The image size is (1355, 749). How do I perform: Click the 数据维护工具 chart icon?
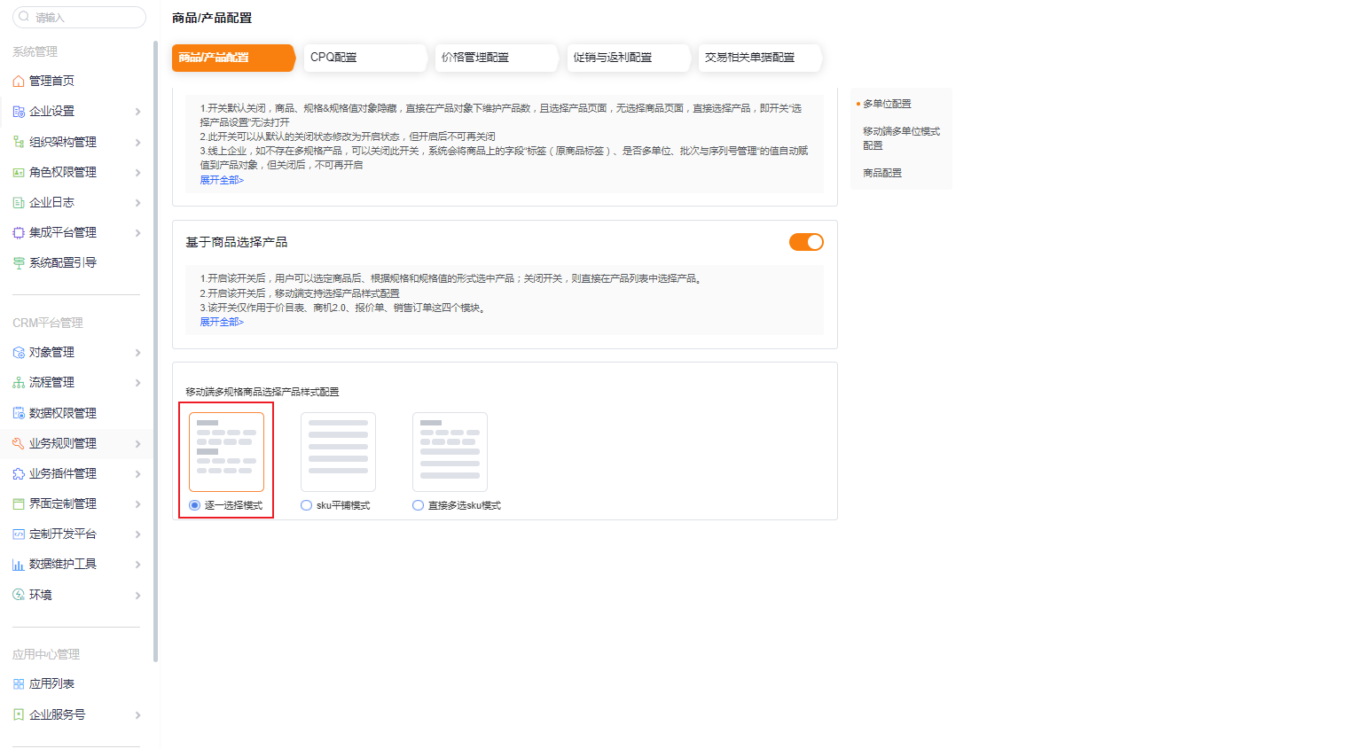point(19,564)
